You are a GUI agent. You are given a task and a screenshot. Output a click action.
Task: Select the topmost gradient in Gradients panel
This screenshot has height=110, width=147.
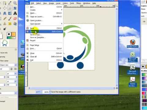tap(145, 75)
